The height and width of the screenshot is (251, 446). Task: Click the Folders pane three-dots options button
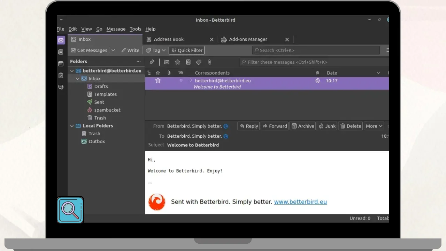click(x=139, y=61)
